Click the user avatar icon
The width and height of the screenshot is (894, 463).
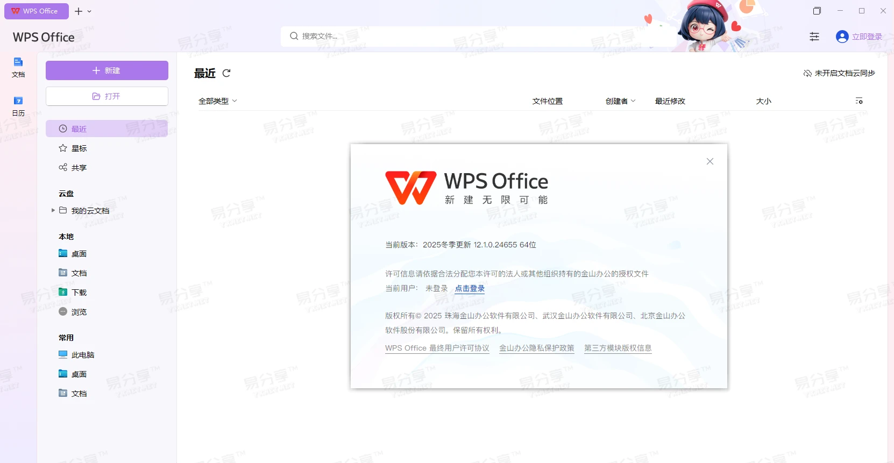pos(842,37)
